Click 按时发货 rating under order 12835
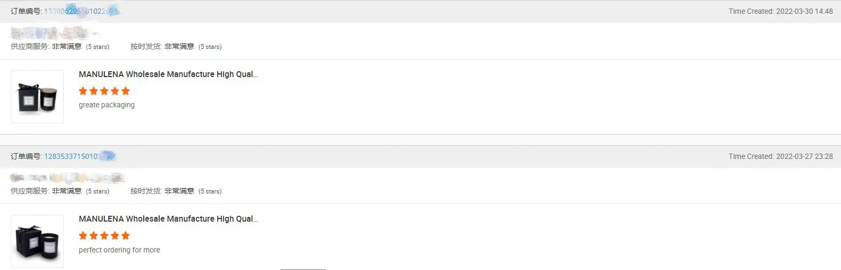The width and height of the screenshot is (841, 270). (176, 191)
